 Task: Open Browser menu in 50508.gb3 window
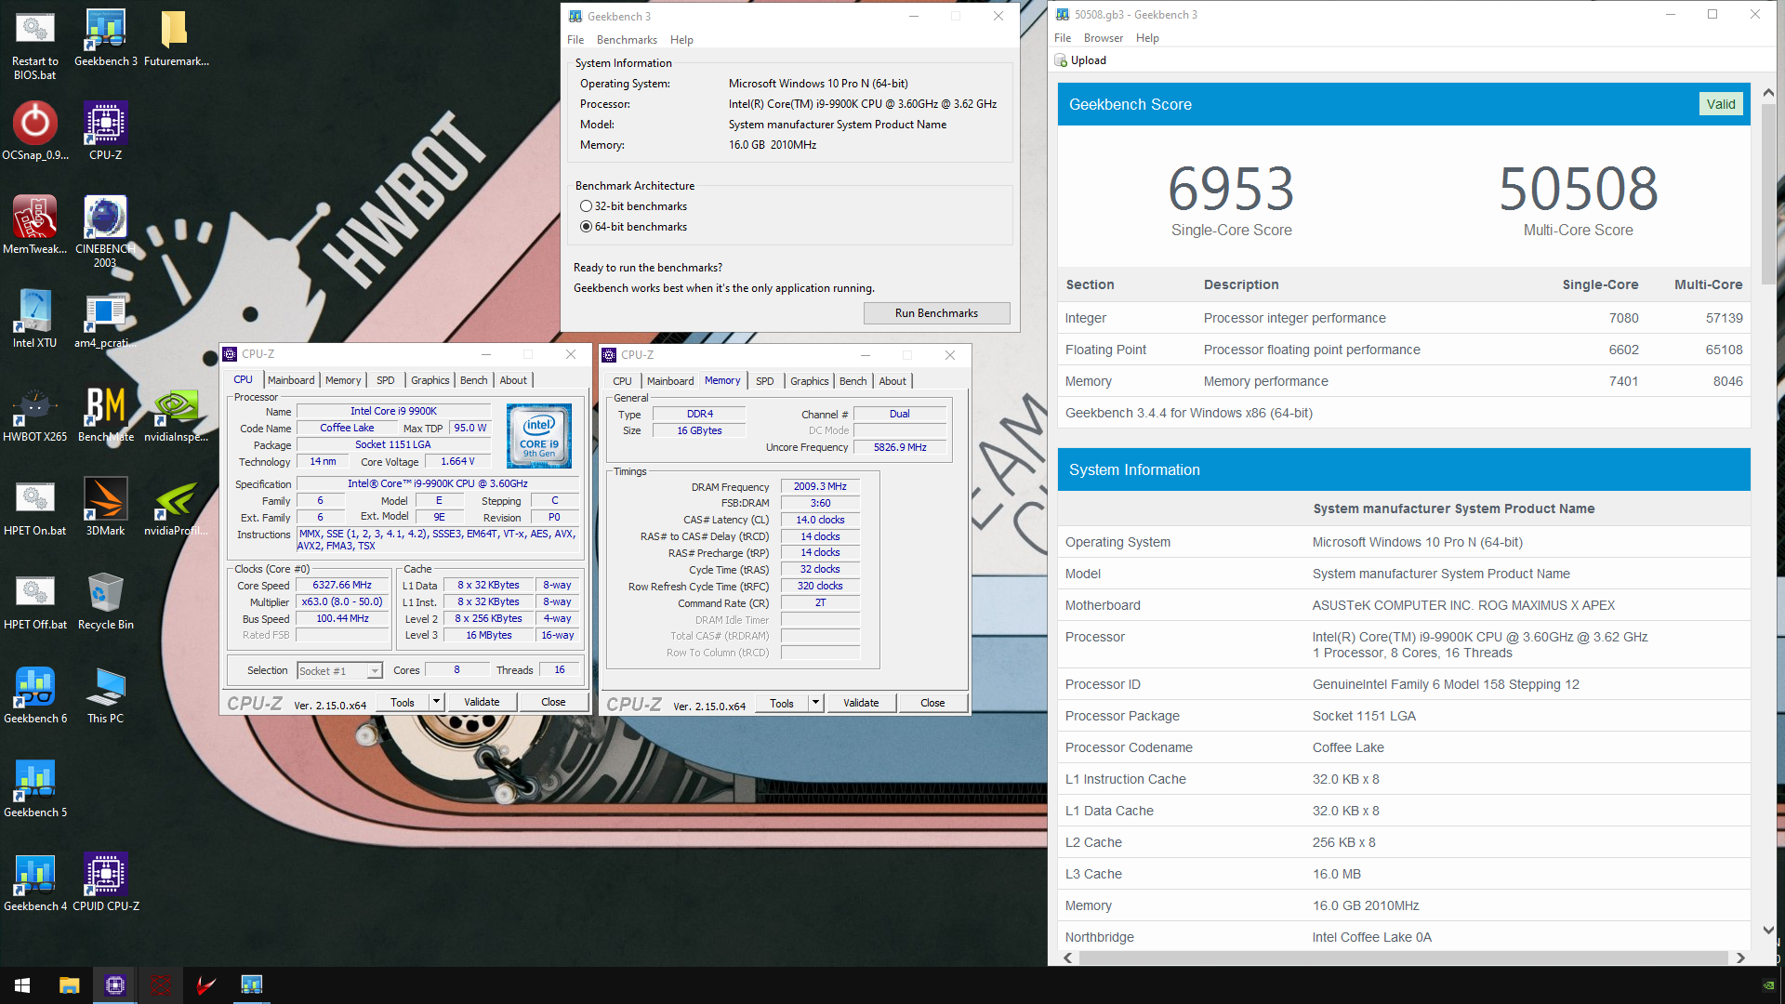pos(1103,38)
